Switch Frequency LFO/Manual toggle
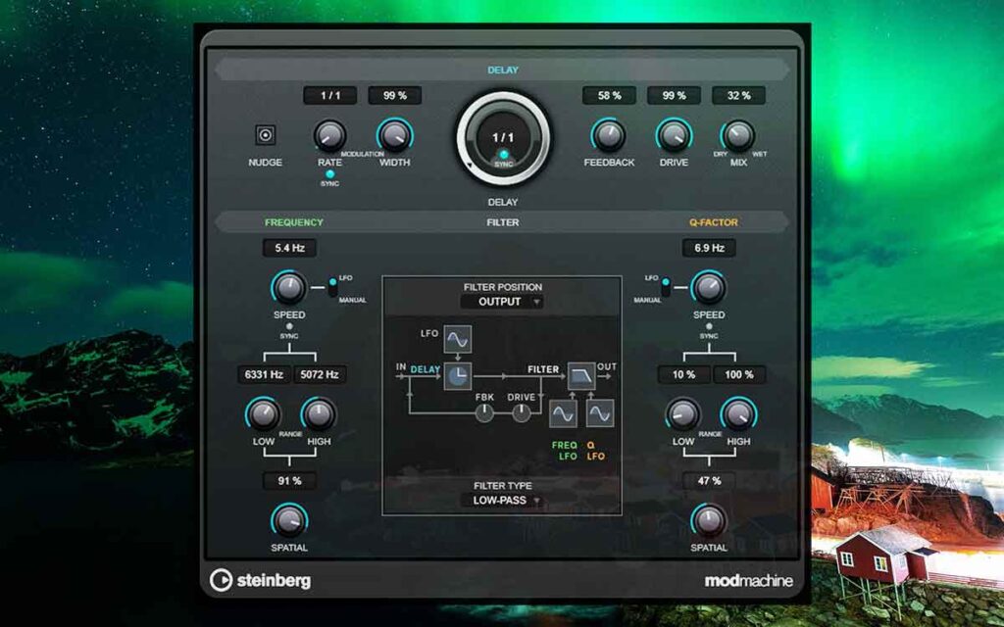This screenshot has height=627, width=1004. [x=332, y=288]
